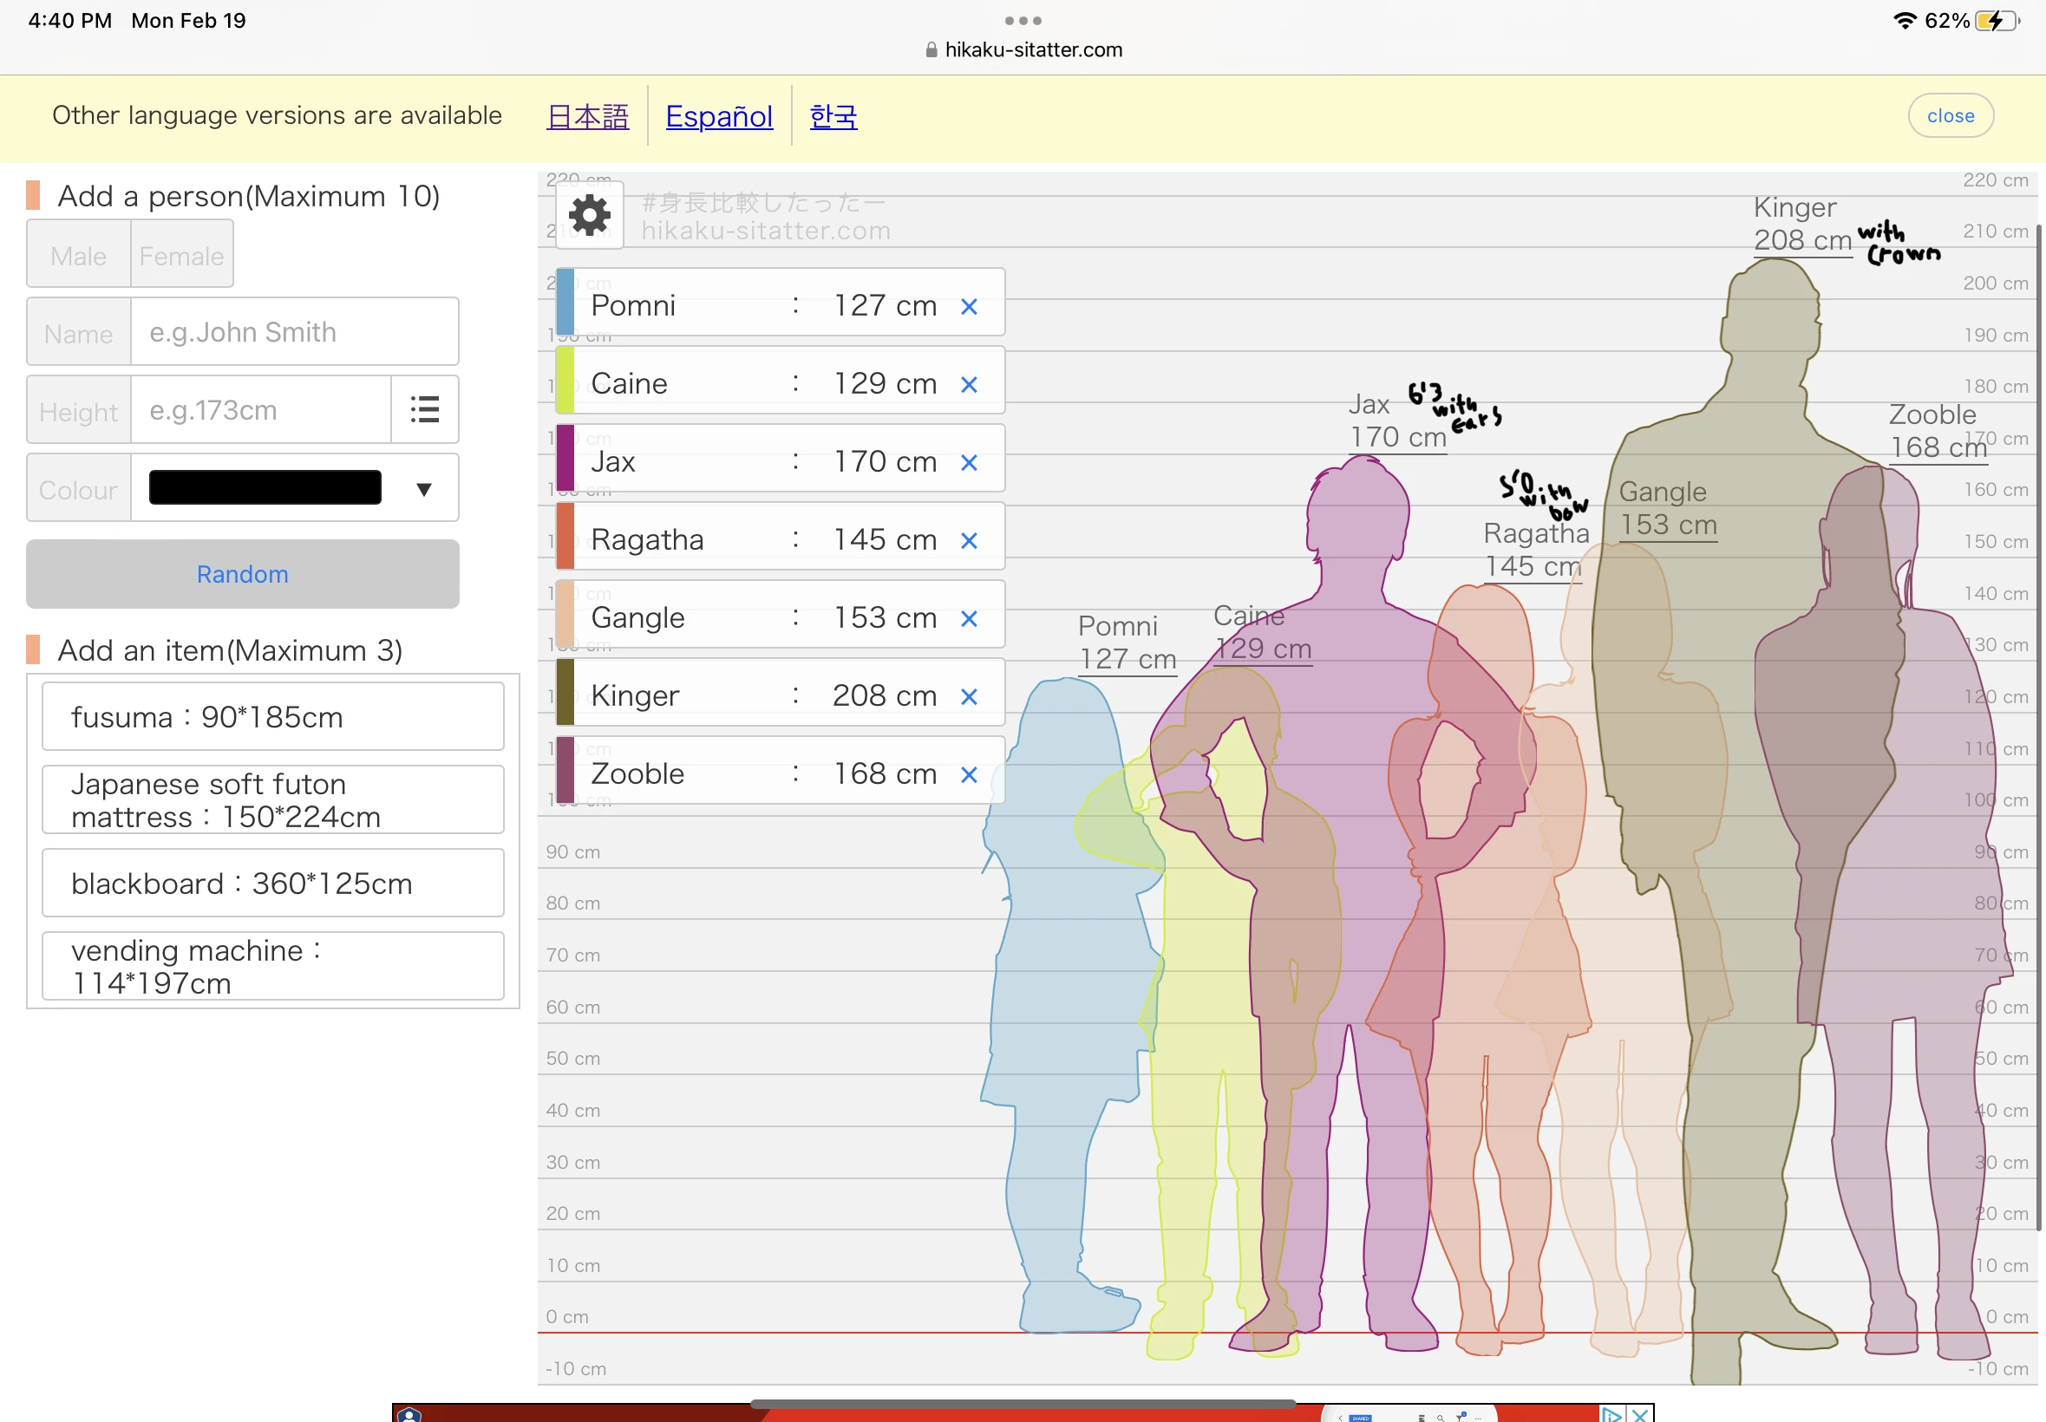This screenshot has width=2046, height=1422.
Task: Open the Korean language version
Action: pyautogui.click(x=833, y=116)
